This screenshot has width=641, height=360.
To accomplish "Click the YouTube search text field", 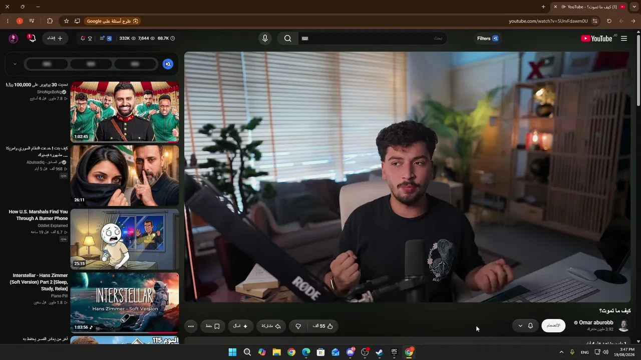I will tap(373, 38).
